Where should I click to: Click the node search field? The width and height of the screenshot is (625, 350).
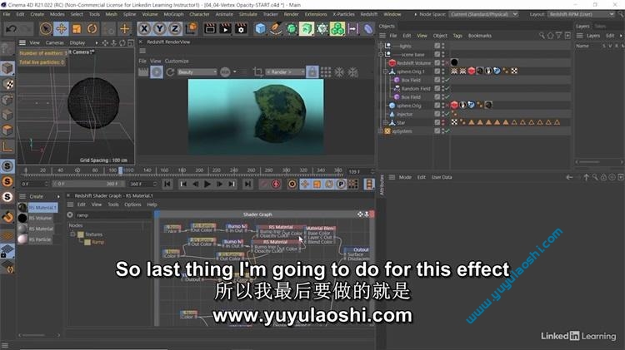pos(112,215)
